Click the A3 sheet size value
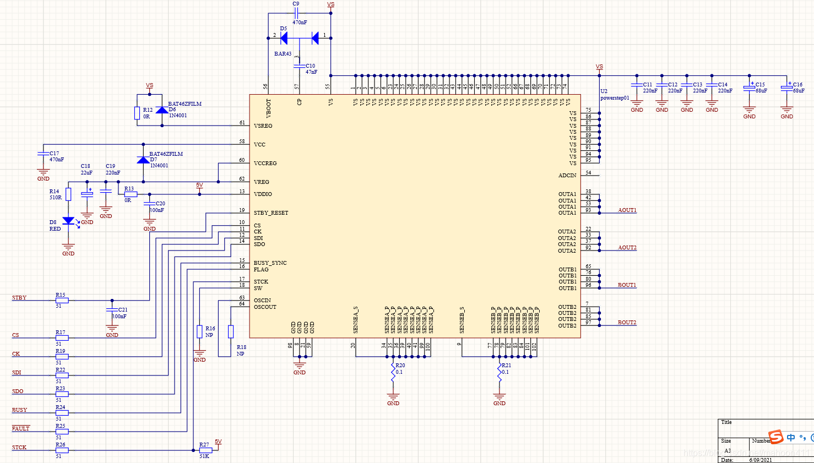Viewport: 814px width, 463px height. click(728, 451)
